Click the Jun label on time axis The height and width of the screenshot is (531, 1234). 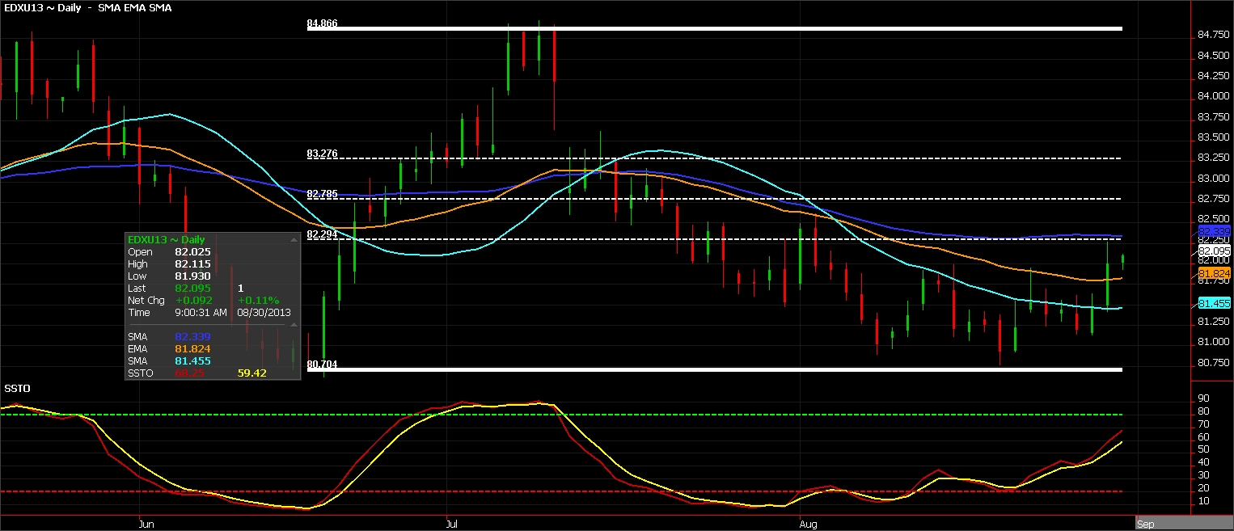point(147,524)
